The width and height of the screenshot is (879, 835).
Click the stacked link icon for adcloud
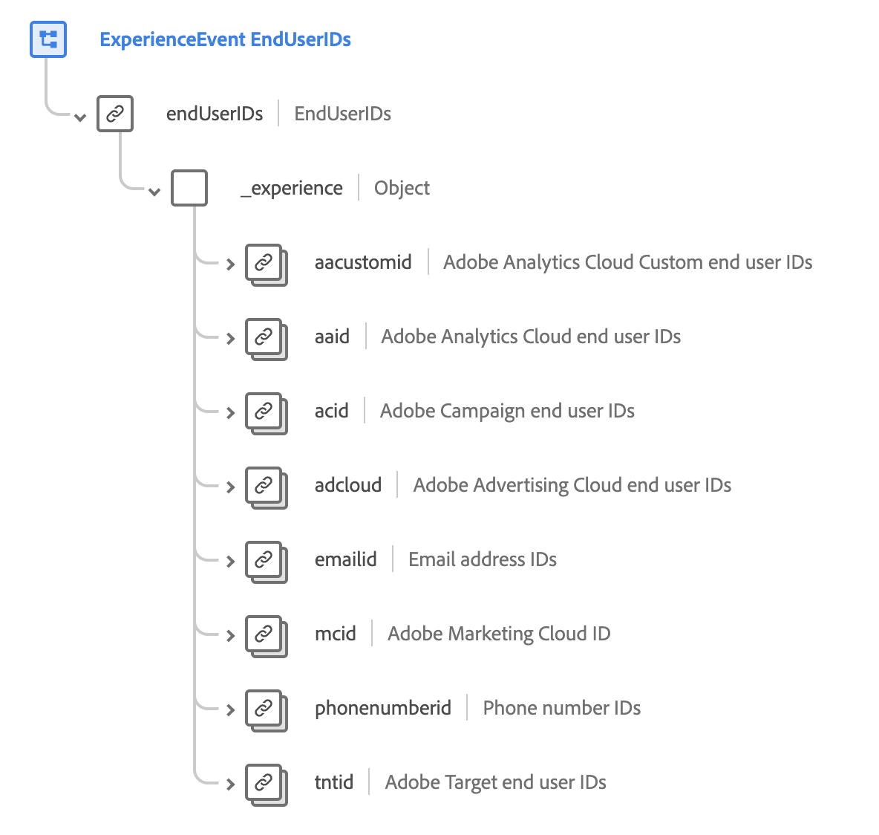264,486
